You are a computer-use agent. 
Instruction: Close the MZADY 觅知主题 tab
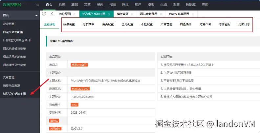(x=109, y=14)
